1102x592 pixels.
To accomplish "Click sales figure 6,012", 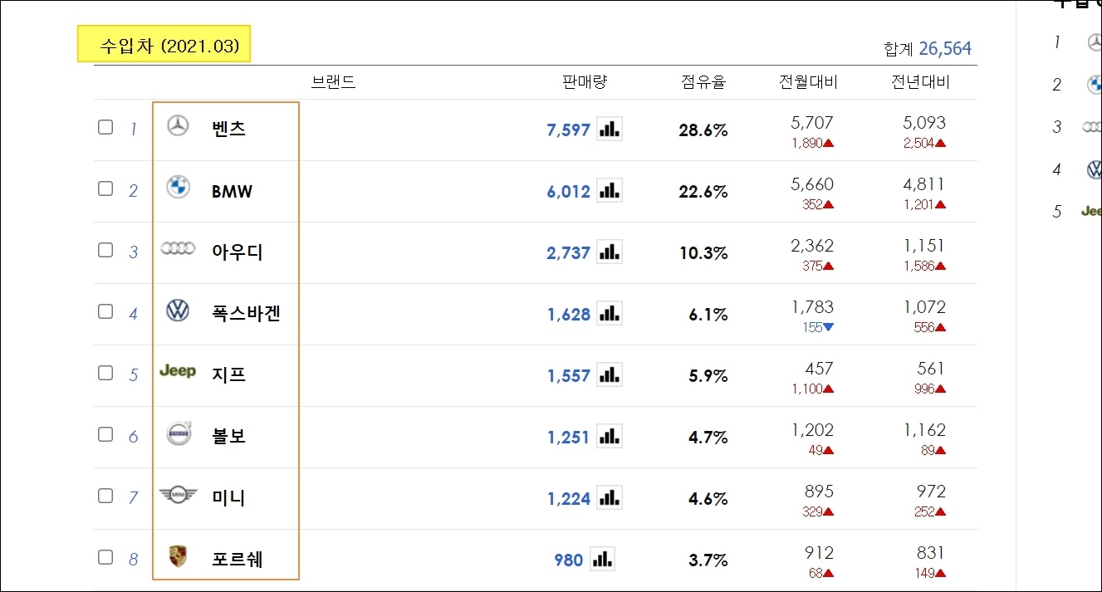I will click(x=568, y=192).
